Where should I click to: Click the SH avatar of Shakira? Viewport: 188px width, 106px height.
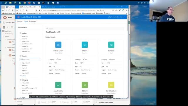click(85, 45)
